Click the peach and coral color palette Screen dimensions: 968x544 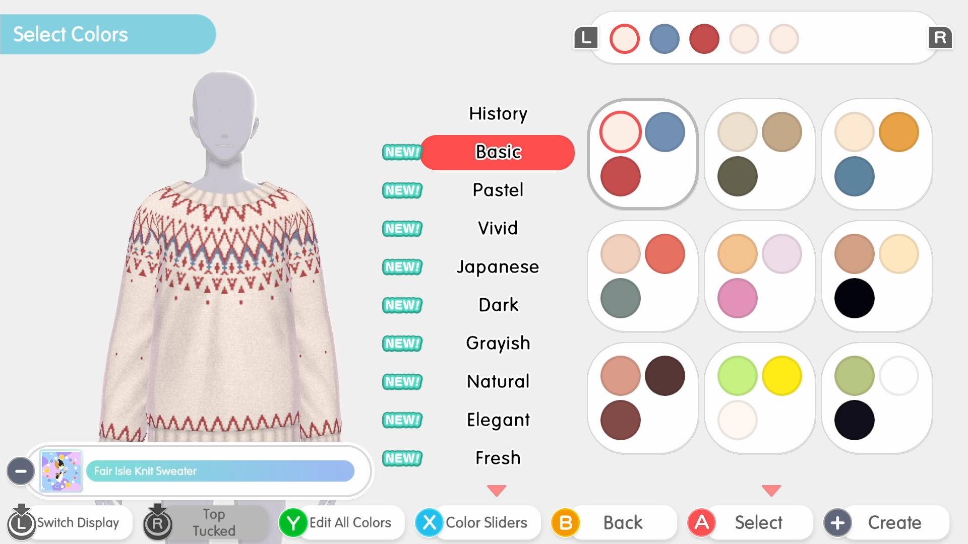pyautogui.click(x=643, y=275)
